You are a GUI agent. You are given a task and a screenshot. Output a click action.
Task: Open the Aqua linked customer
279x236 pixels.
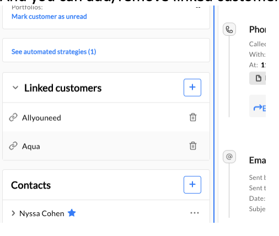[31, 147]
